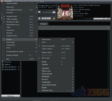Open the Browser (Alt+X) menu item
This screenshot has width=112, height=101.
tap(20, 33)
